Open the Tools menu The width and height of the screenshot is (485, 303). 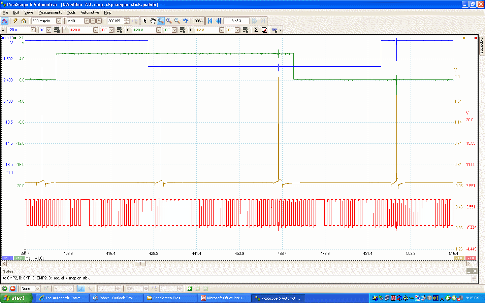pos(71,12)
